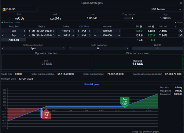Select the Direction as shown RECEIVE panel
Screen dimensions: 184x133
click(x=138, y=62)
